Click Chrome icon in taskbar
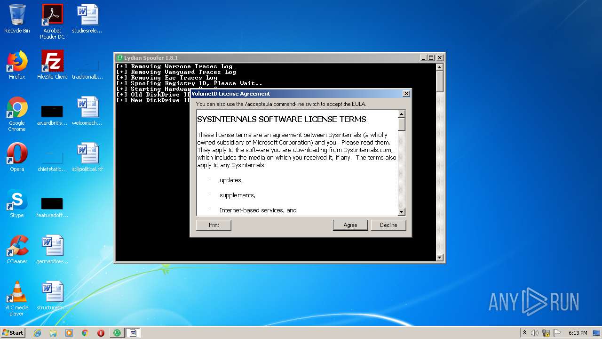 [85, 333]
